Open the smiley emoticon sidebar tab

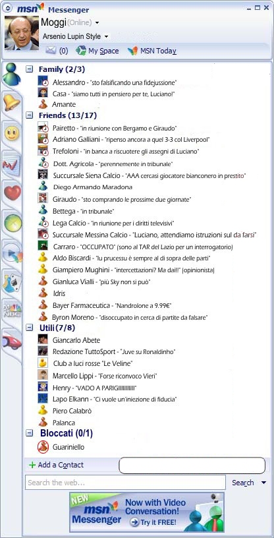tap(13, 133)
